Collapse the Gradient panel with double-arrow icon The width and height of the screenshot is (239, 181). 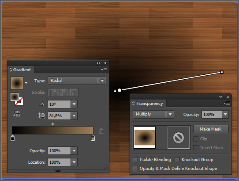pos(98,63)
